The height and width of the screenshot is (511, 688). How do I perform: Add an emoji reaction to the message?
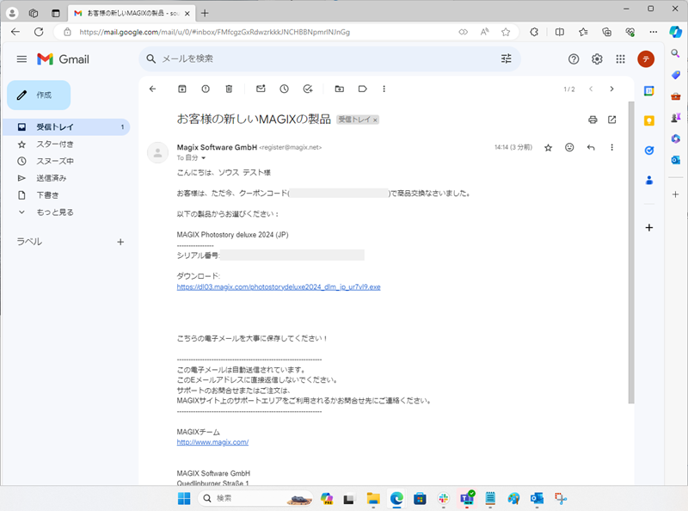569,147
